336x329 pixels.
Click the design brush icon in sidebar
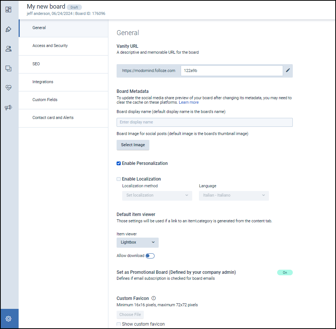8,29
